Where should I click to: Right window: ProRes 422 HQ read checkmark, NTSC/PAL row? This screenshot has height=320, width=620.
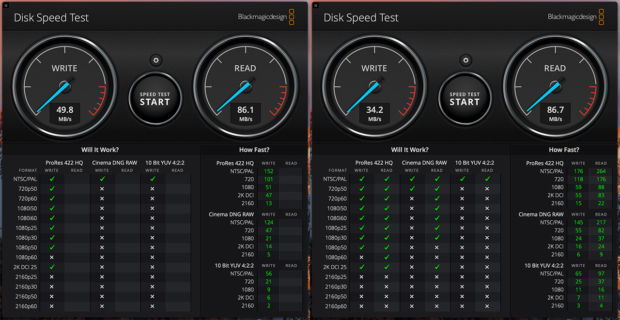(x=387, y=179)
